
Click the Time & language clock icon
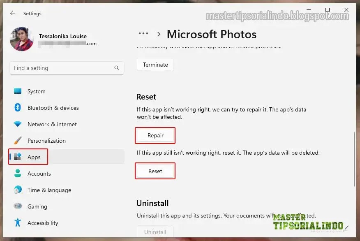click(18, 190)
